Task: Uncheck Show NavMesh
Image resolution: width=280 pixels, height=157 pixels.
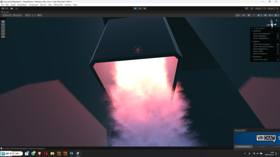Action: pyautogui.click(x=278, y=36)
